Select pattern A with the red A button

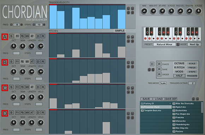[x=5, y=37]
